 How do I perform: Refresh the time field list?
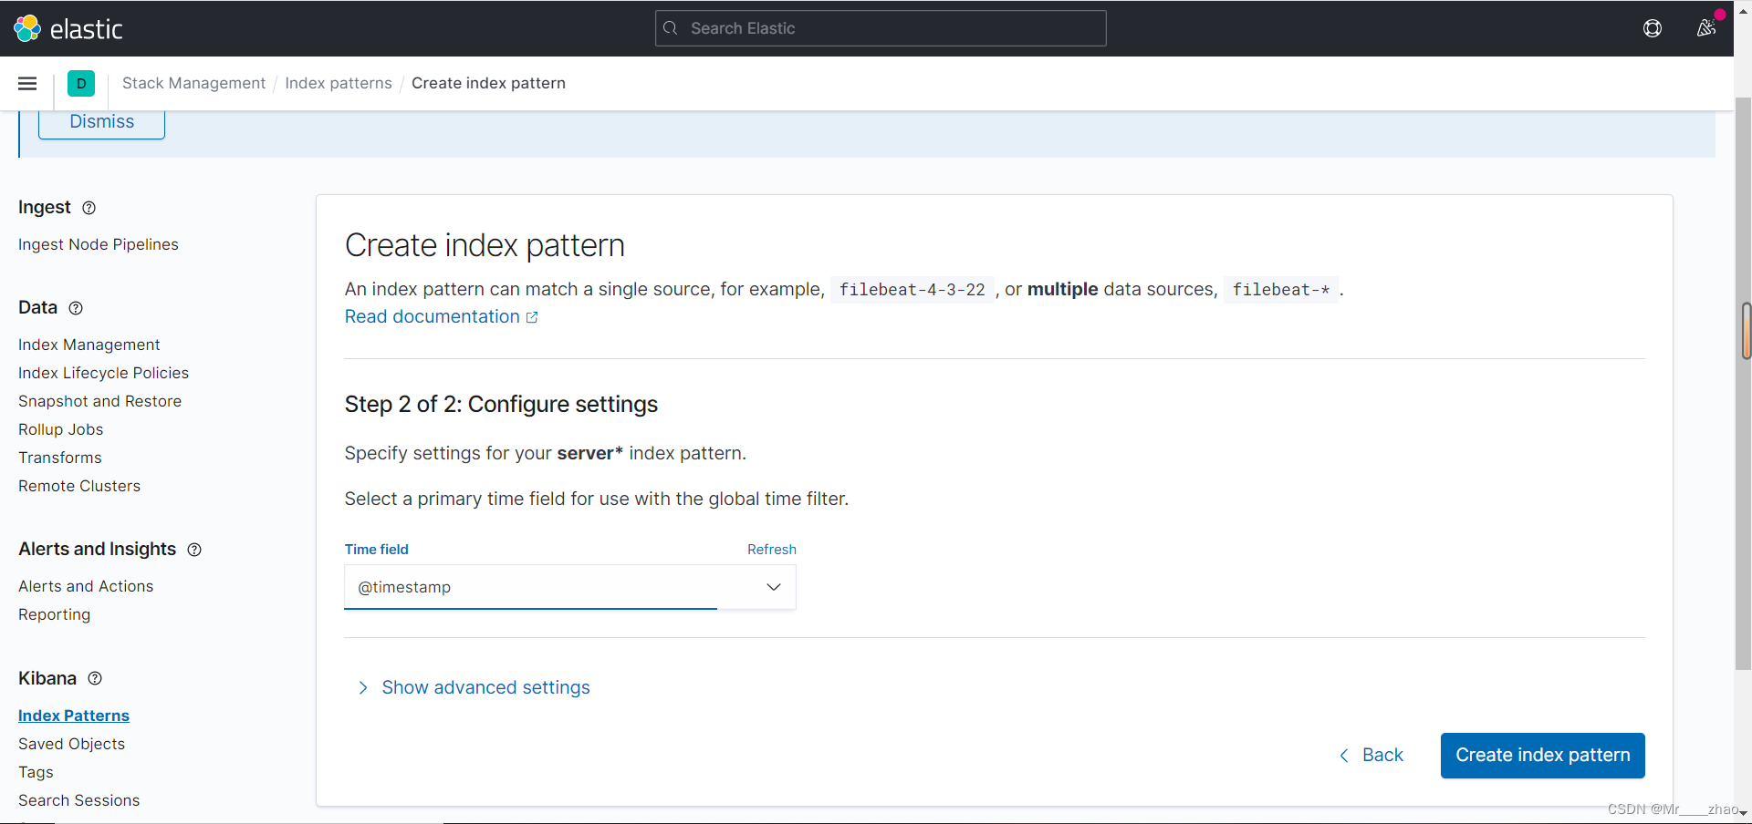point(772,550)
